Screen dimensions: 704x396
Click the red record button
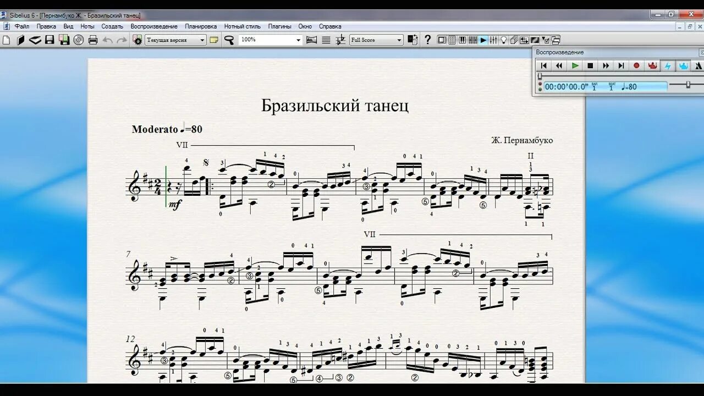point(636,65)
